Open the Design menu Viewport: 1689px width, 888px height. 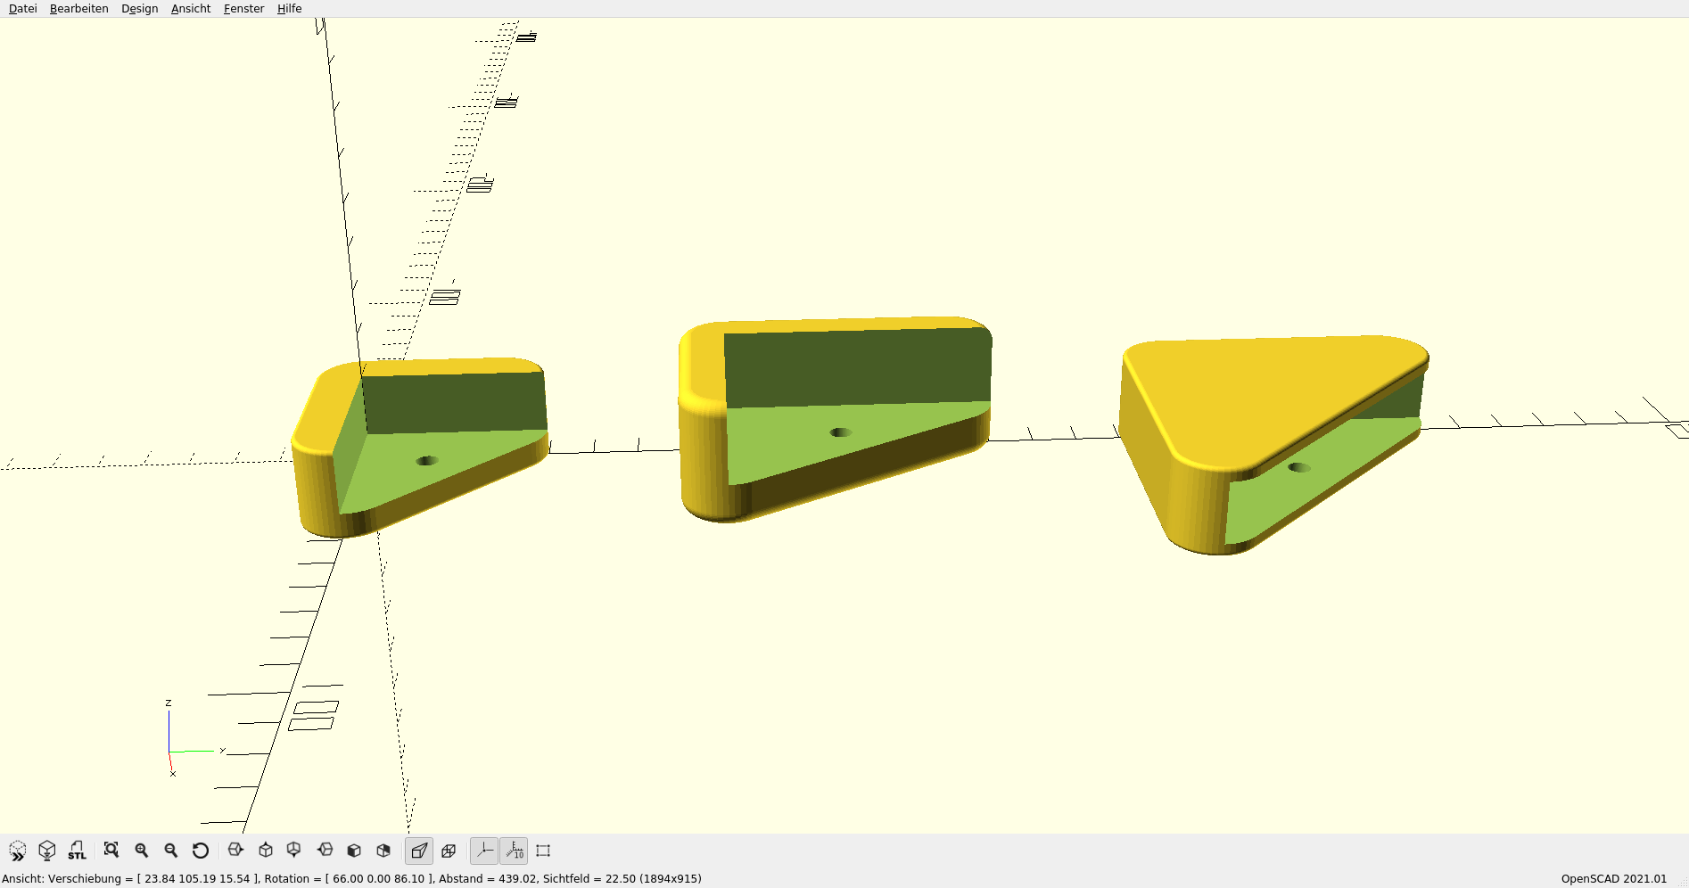click(x=140, y=9)
